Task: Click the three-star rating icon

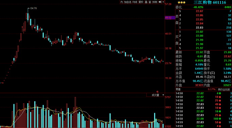Action: tap(182, 2)
